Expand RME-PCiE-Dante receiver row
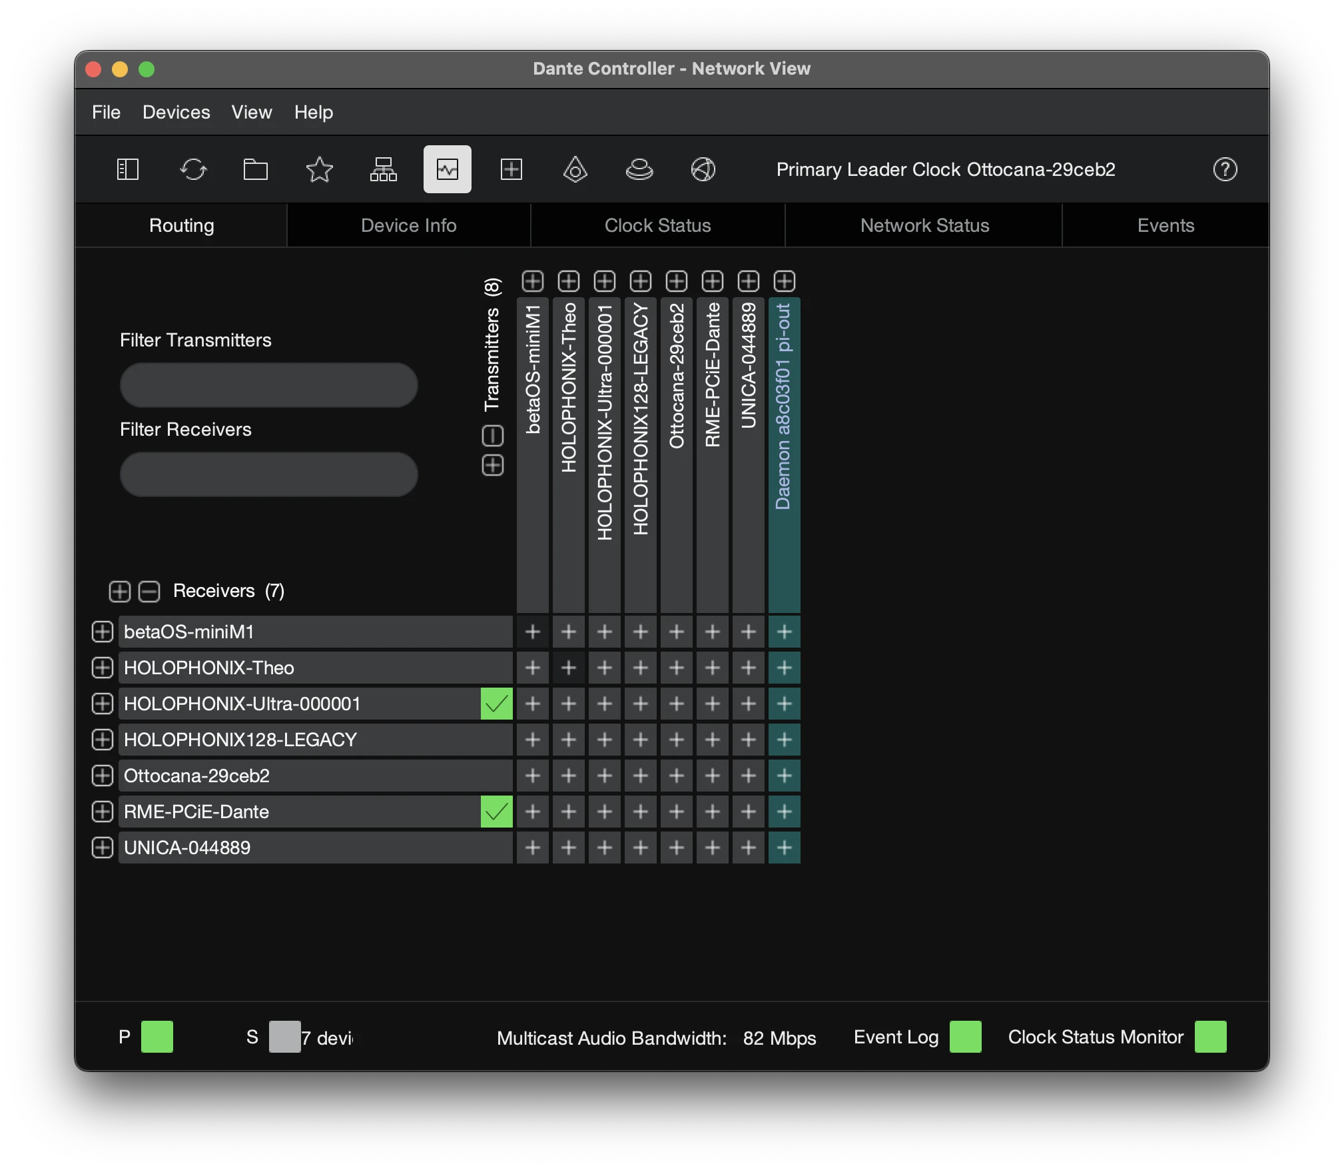 tap(103, 812)
